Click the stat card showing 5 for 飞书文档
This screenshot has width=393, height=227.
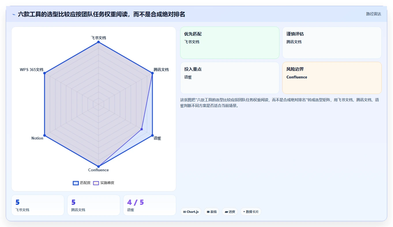(x=38, y=205)
